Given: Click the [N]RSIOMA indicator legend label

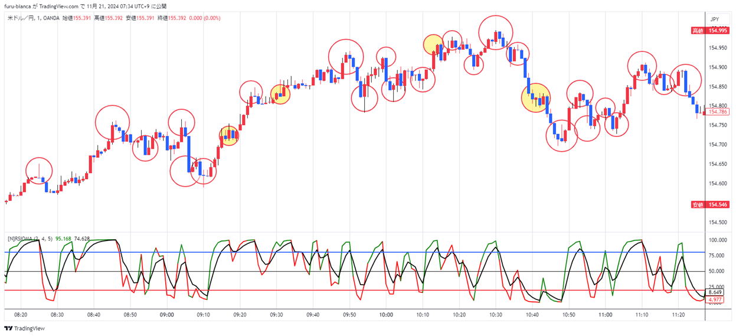Looking at the screenshot, I should [29, 239].
